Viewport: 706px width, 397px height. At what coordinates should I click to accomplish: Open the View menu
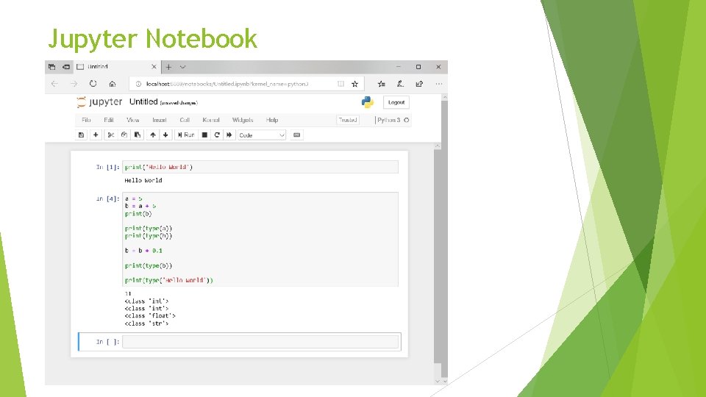133,120
